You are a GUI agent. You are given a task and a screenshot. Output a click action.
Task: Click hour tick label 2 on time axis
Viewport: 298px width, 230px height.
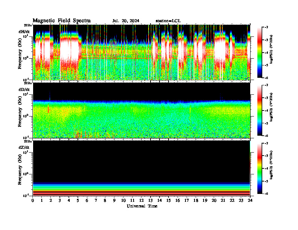point(51,200)
